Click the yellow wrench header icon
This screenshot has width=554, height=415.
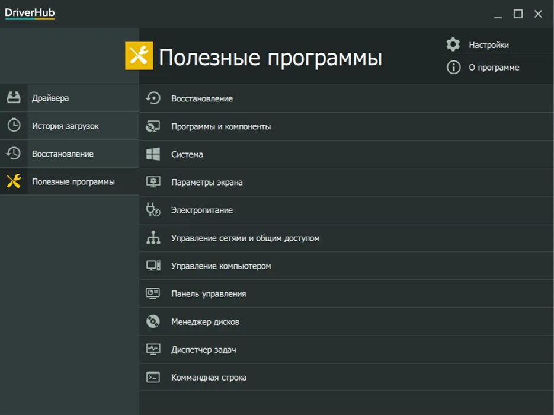[138, 56]
